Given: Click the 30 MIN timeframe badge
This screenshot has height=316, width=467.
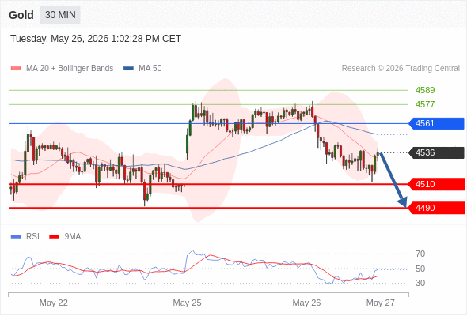Looking at the screenshot, I should [x=60, y=15].
